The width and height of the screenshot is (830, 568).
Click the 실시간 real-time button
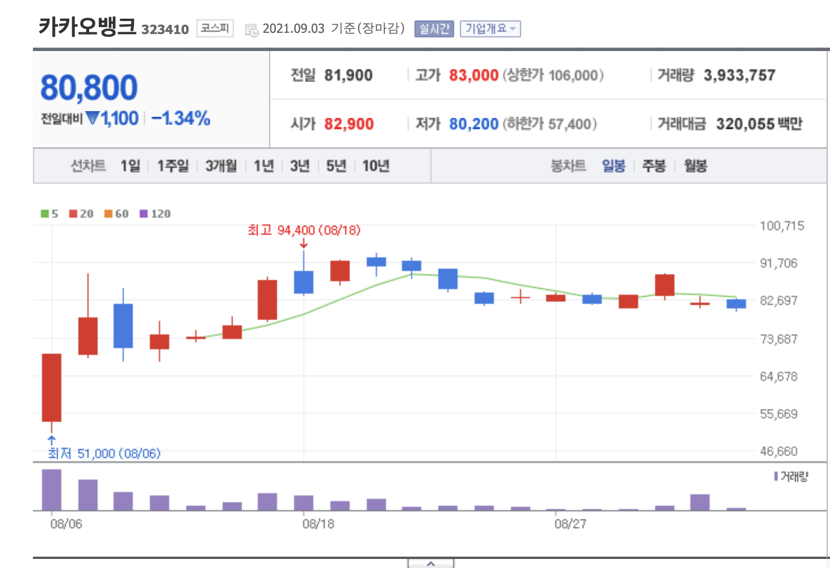434,29
